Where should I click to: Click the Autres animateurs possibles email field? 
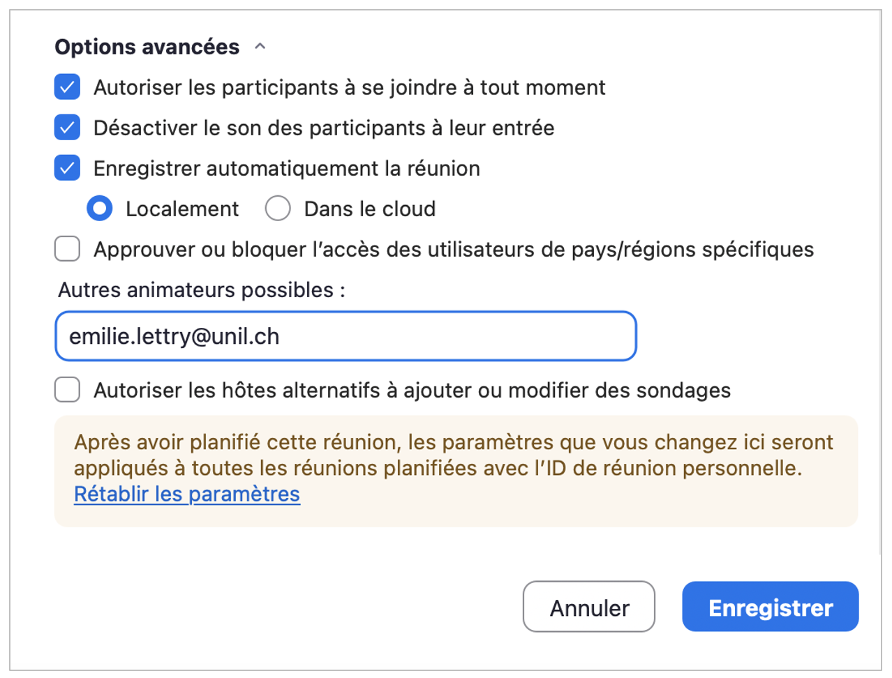[x=345, y=336]
